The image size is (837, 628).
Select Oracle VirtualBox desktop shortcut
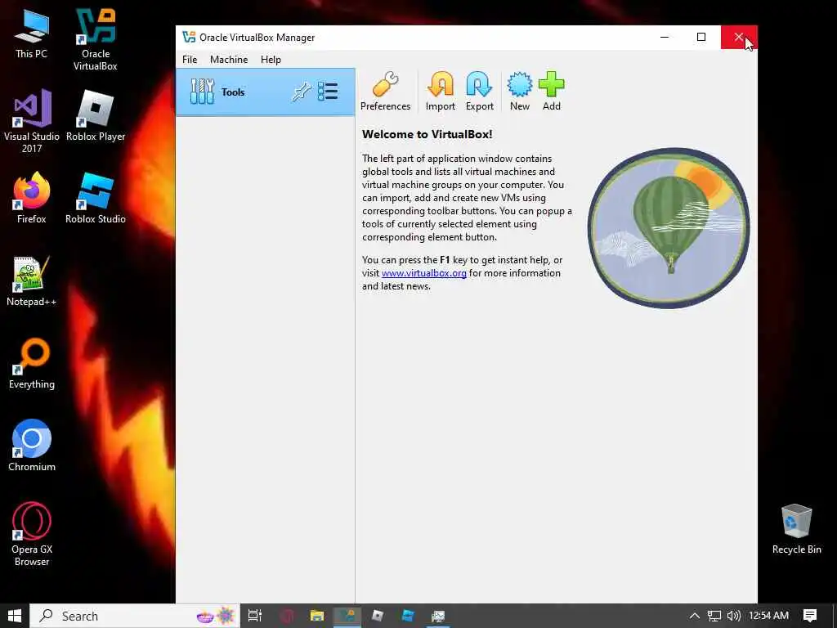96,40
